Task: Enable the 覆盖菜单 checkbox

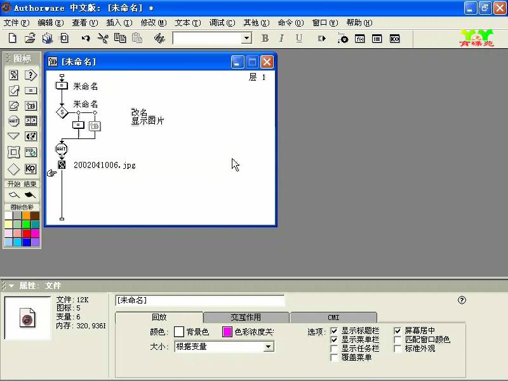Action: coord(334,358)
